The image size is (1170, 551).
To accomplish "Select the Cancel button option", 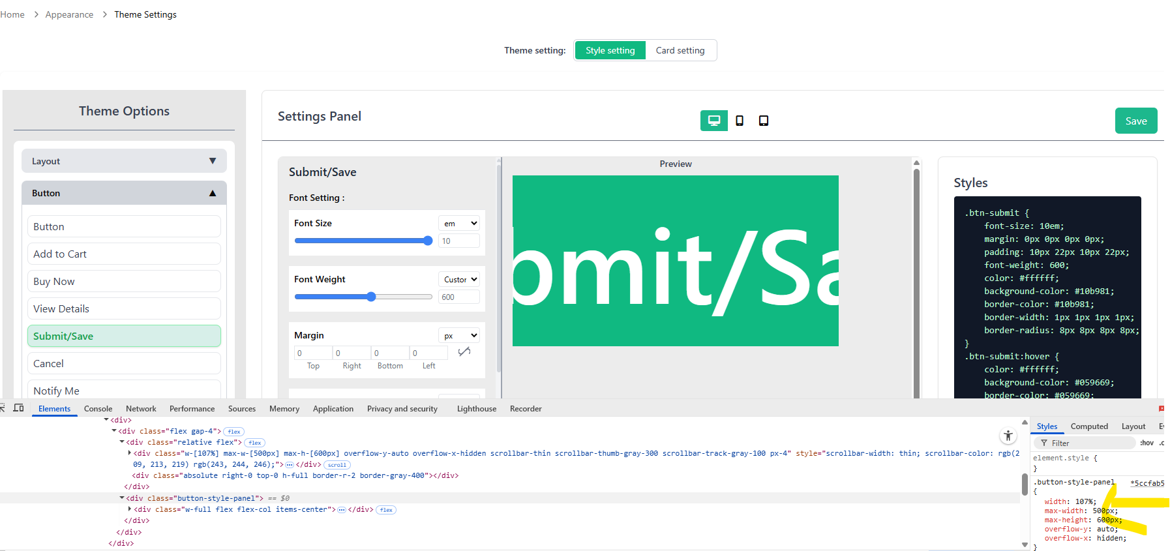I will pyautogui.click(x=124, y=364).
